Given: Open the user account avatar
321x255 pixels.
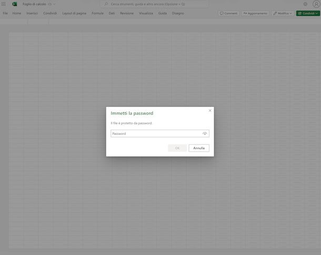Looking at the screenshot, I should (316, 4).
